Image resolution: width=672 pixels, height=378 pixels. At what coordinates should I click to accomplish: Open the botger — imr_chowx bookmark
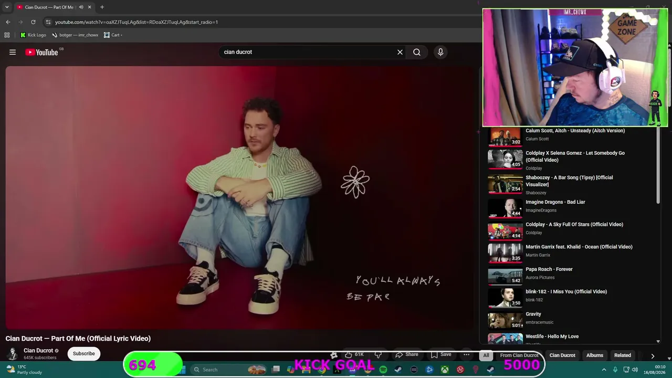[75, 35]
